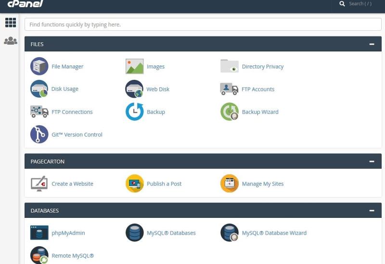
Task: Click the MySQL Databases link
Action: (171, 233)
